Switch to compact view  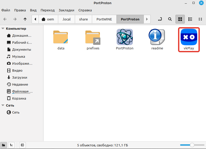click(200, 19)
